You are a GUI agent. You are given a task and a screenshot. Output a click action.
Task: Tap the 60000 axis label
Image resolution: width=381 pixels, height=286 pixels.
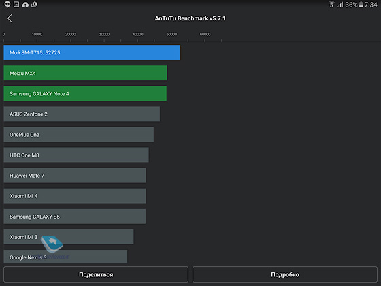(x=205, y=34)
